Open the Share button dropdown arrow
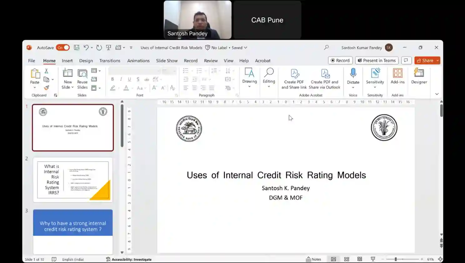Viewport: 465px width, 263px height. pos(437,61)
